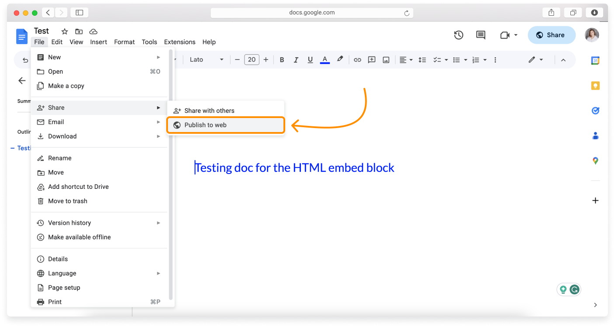Open Google Keep in the side panel

tap(595, 85)
